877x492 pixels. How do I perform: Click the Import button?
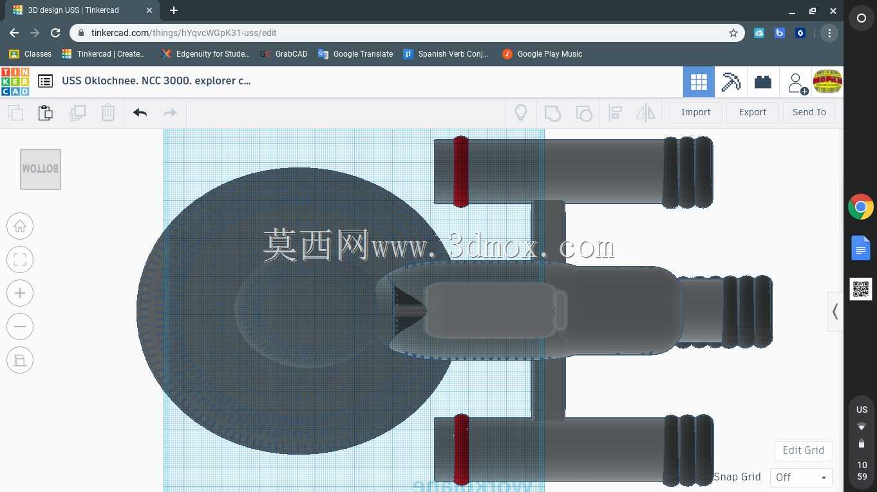pyautogui.click(x=696, y=112)
